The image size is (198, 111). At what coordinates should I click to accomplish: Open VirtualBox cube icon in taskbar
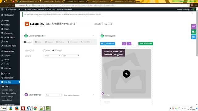click(29, 108)
